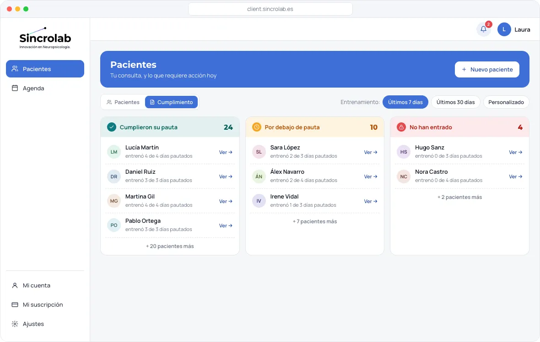Select the PO avatar for Pablo Ortega
Viewport: 540px width, 342px height.
click(x=114, y=226)
